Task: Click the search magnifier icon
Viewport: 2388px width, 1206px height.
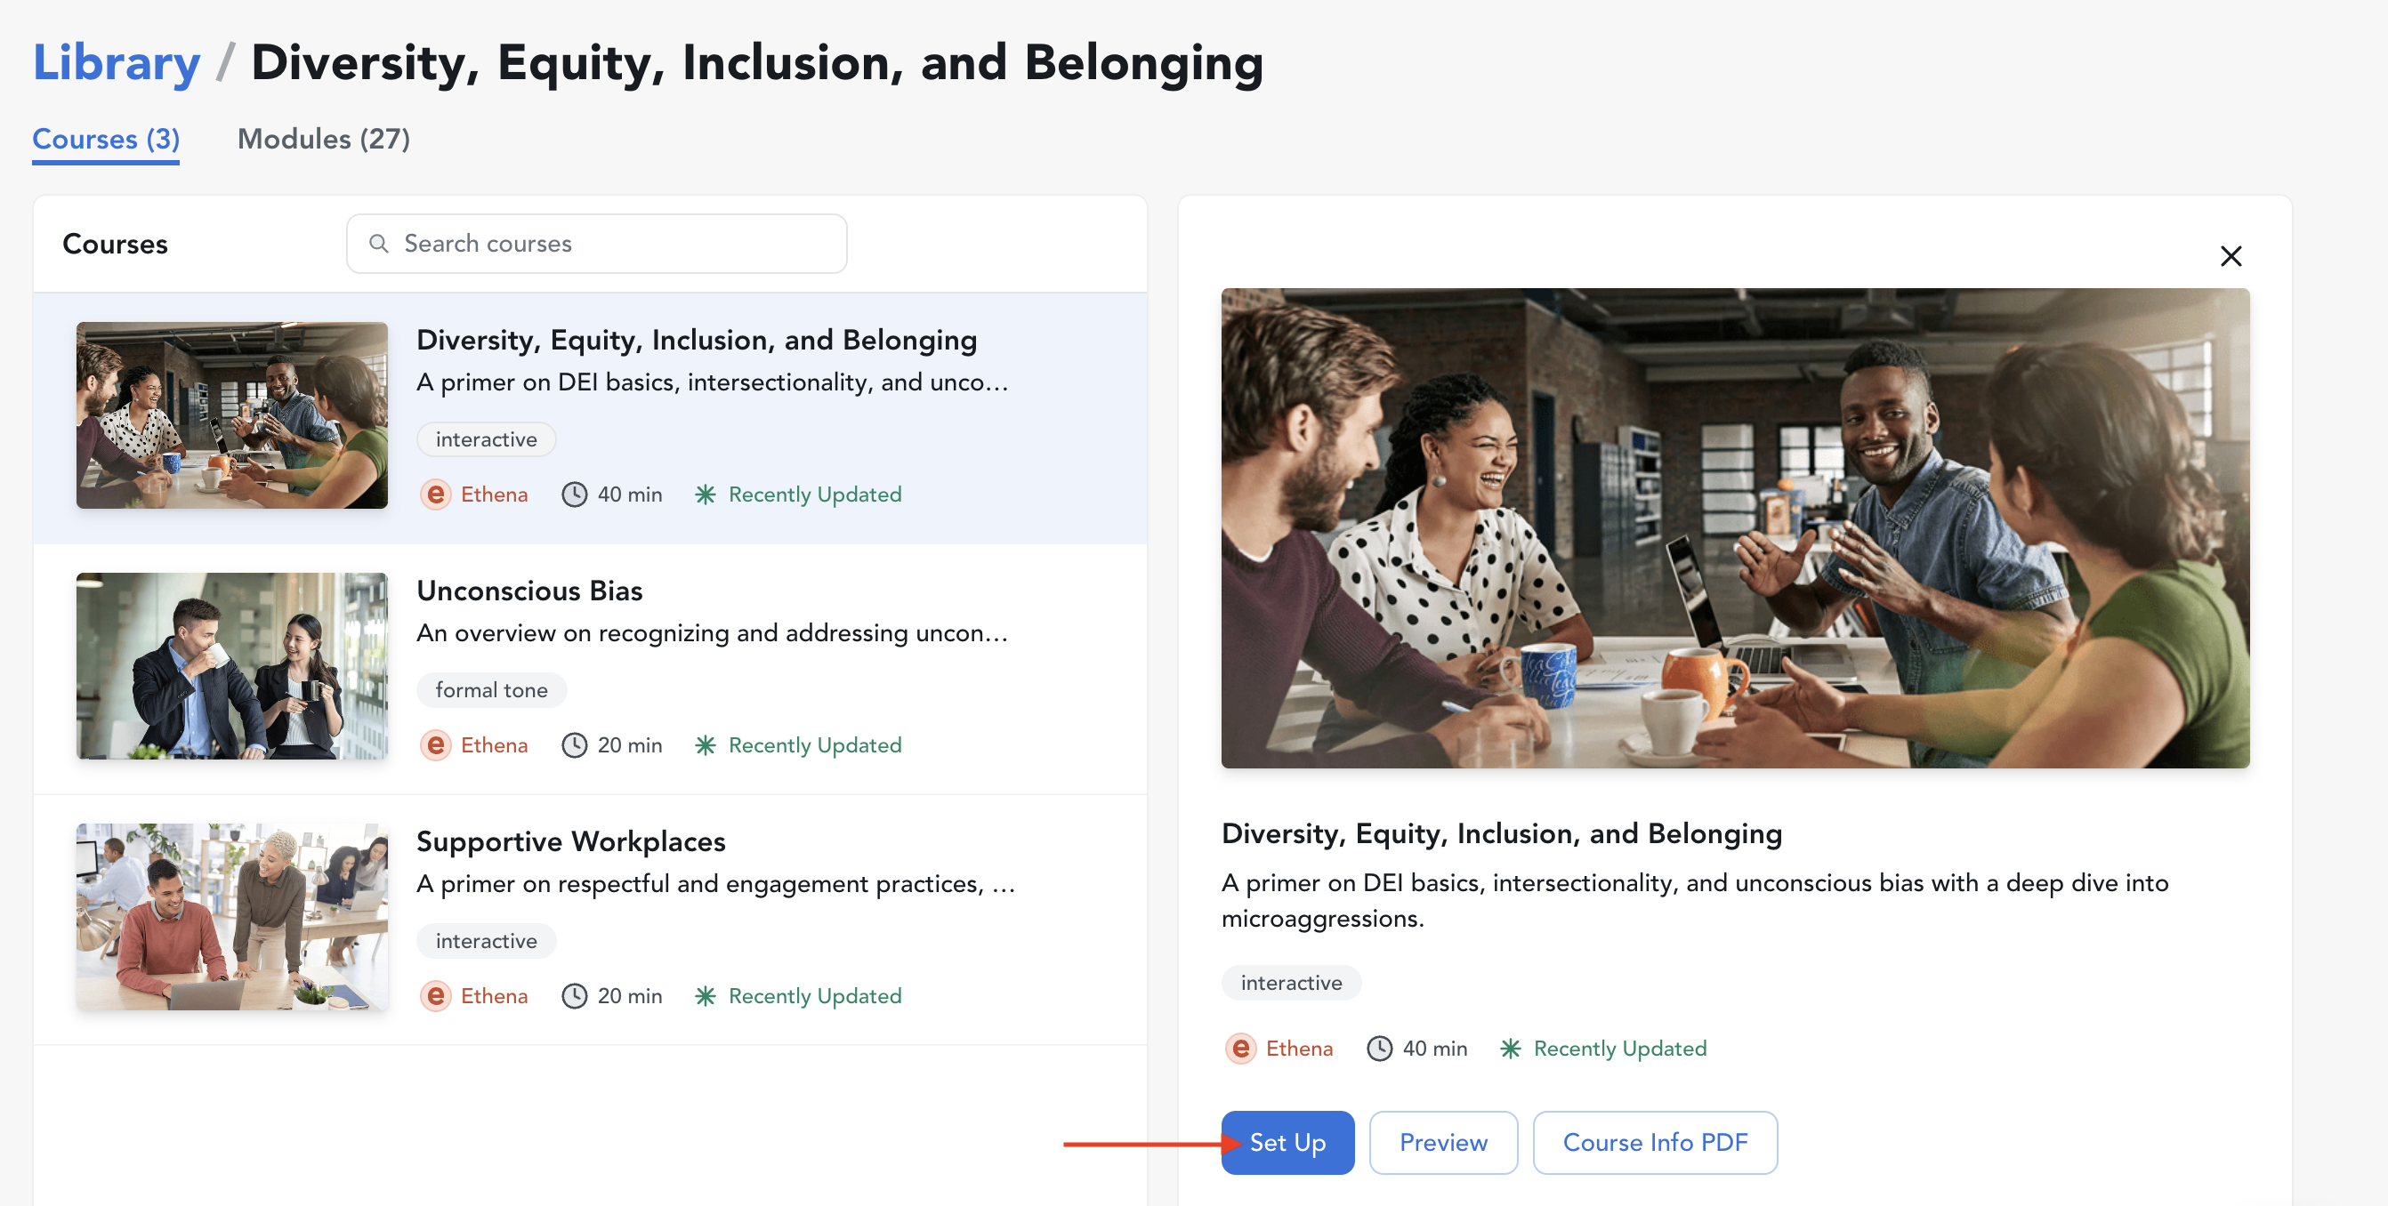Action: point(378,244)
